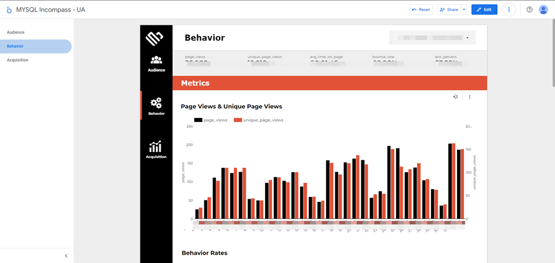Collapse the left page navigation panel
Image resolution: width=555 pixels, height=263 pixels.
[66, 255]
